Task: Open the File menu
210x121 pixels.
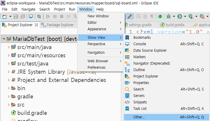Action: (x=5, y=9)
